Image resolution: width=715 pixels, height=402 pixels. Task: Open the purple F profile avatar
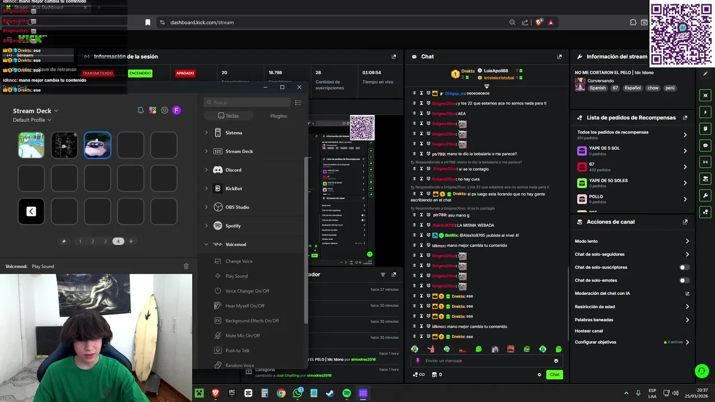(x=177, y=110)
